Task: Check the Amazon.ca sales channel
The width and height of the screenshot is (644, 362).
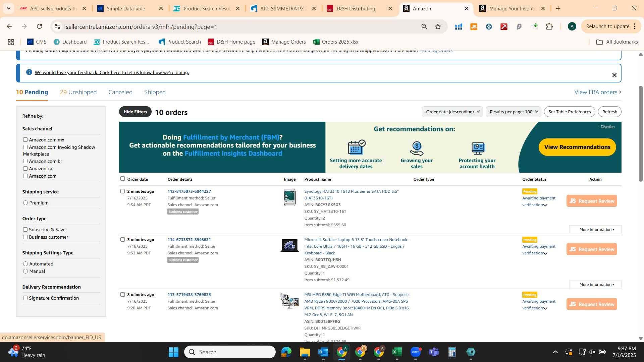Action: click(25, 168)
